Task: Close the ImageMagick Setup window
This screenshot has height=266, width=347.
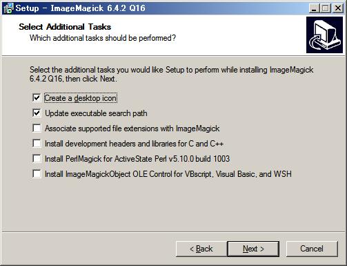Action: pyautogui.click(x=337, y=8)
